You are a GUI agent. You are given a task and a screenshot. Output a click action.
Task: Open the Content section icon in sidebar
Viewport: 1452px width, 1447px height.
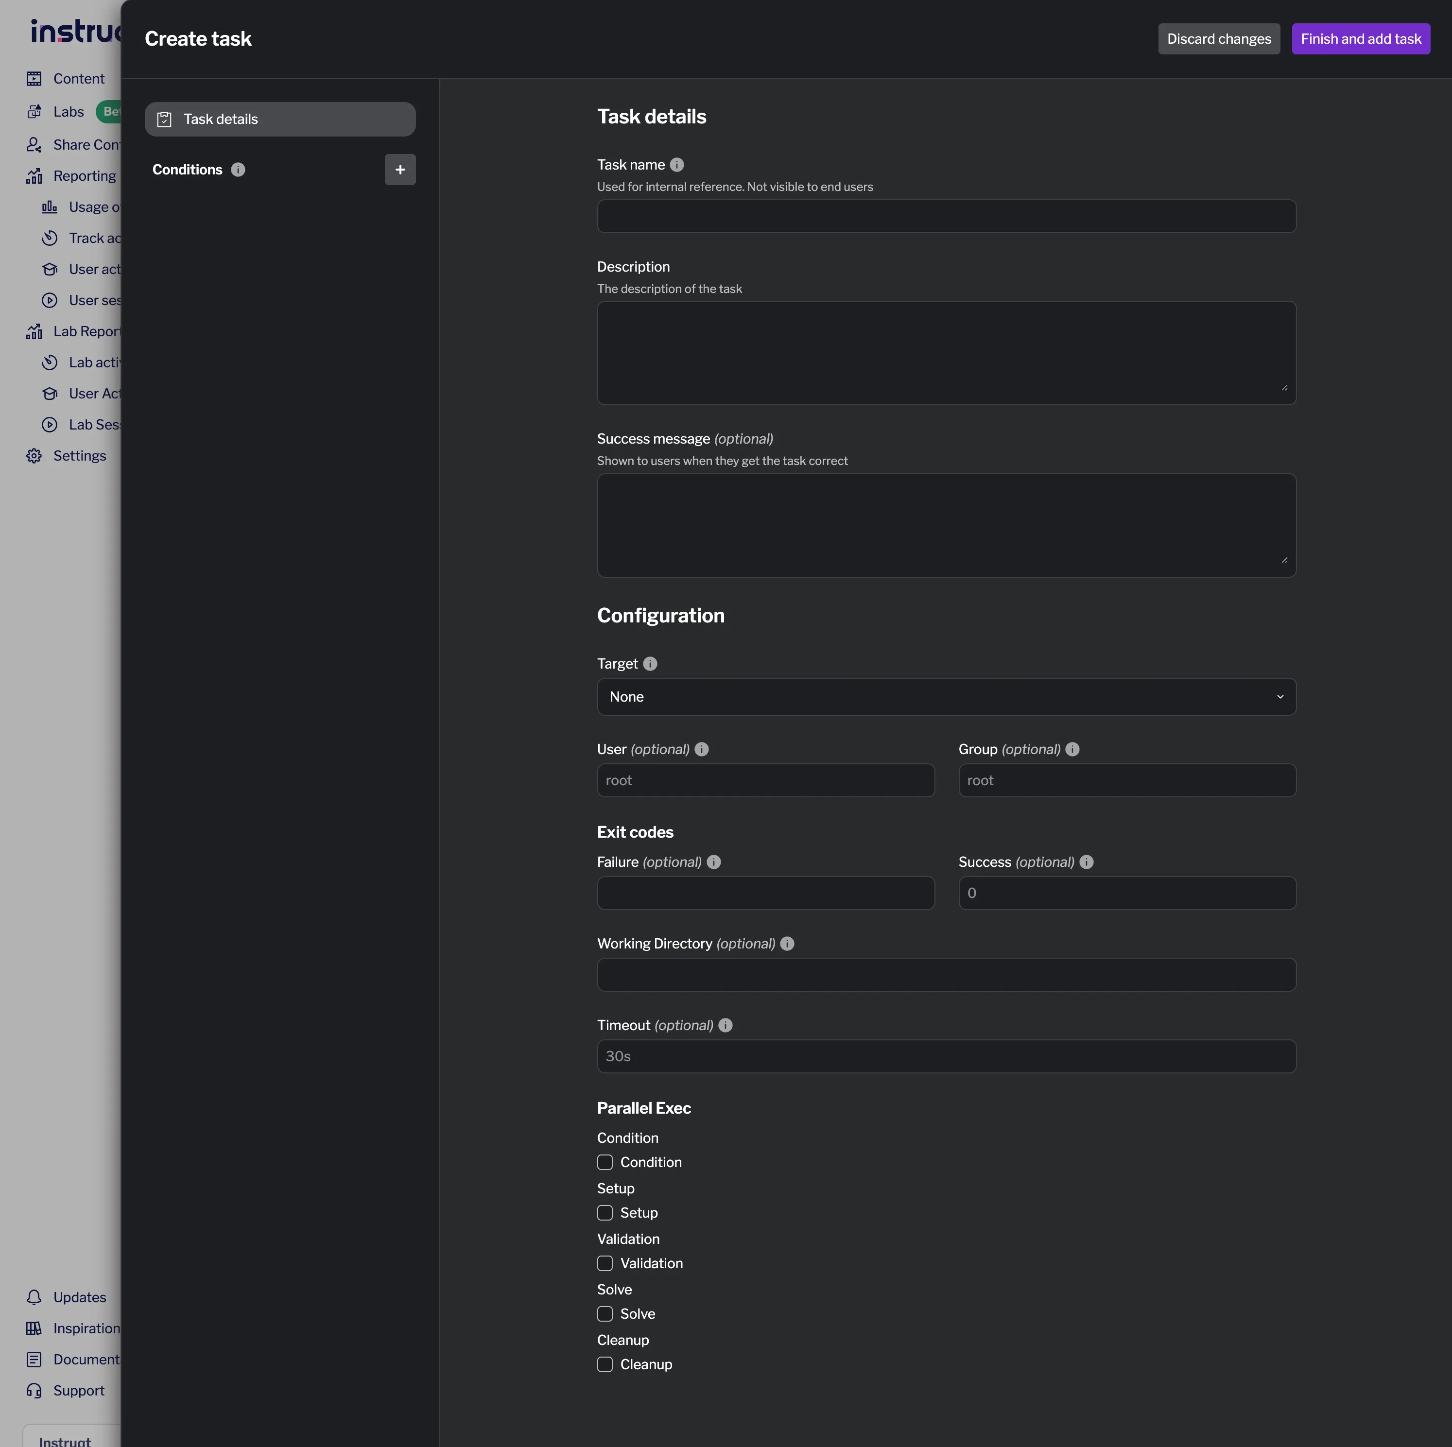35,78
